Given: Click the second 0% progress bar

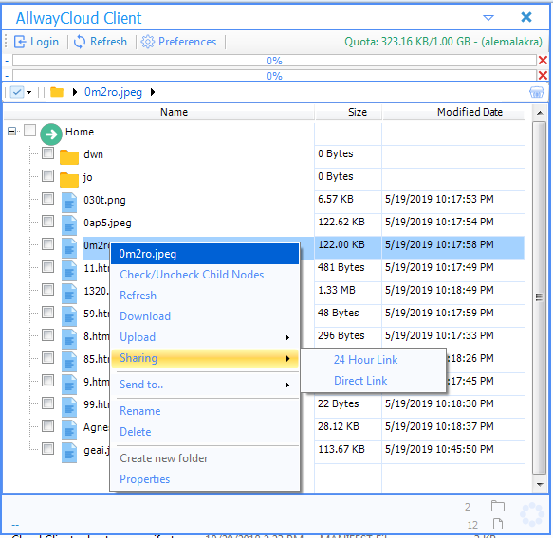Looking at the screenshot, I should (274, 76).
